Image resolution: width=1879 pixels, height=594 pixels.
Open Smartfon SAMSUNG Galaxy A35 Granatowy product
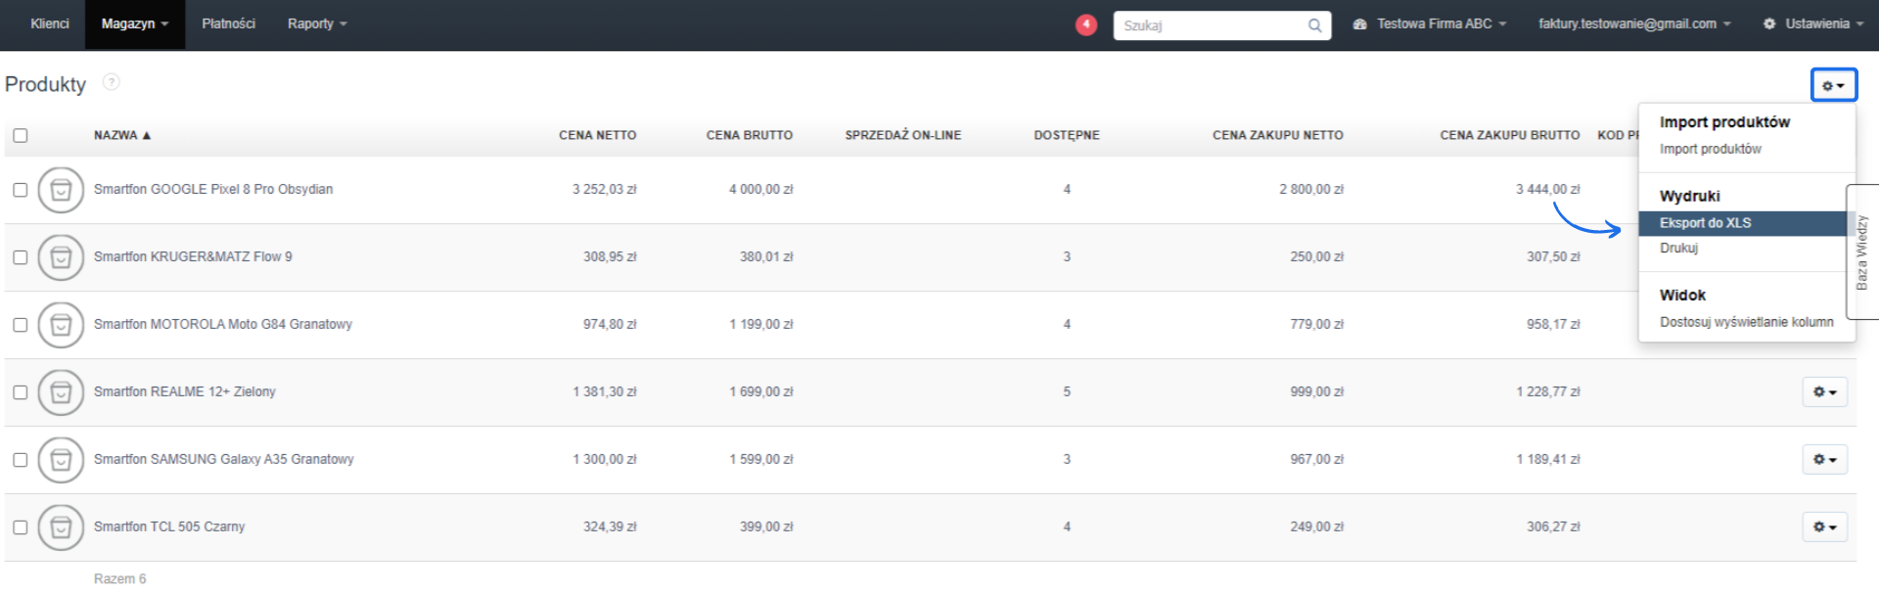point(224,459)
